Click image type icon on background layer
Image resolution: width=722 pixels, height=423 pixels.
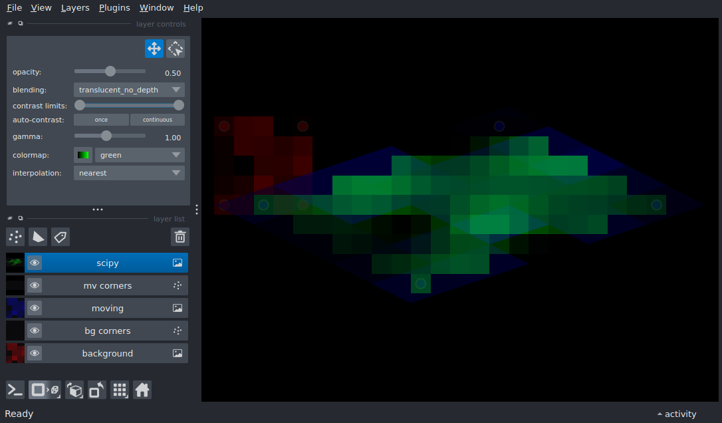click(178, 353)
